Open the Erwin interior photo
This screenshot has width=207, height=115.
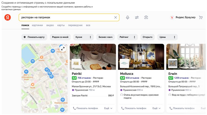[186, 57]
